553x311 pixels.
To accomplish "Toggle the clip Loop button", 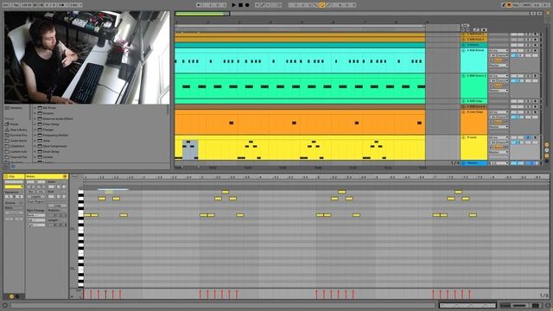I will (58, 206).
